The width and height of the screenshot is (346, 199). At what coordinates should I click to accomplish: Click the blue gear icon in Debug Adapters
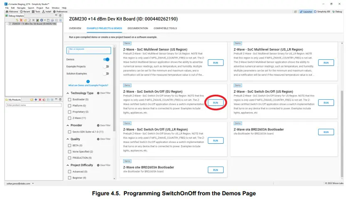point(42,20)
